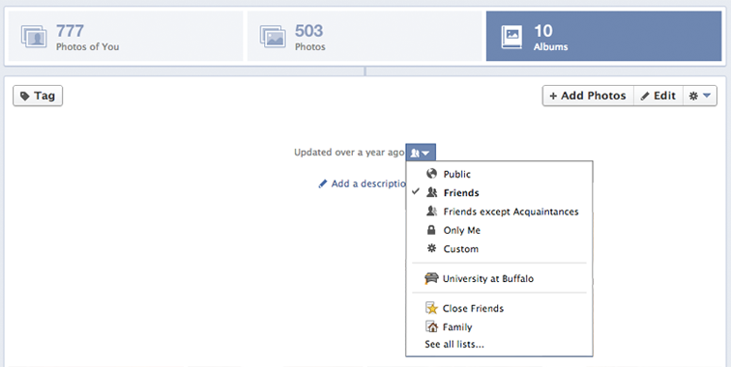Click the Public globe icon

(431, 174)
